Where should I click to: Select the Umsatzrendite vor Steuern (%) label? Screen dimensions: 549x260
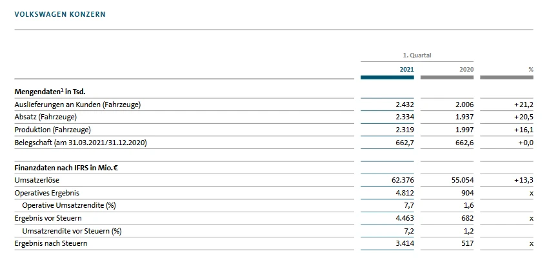[71, 230]
